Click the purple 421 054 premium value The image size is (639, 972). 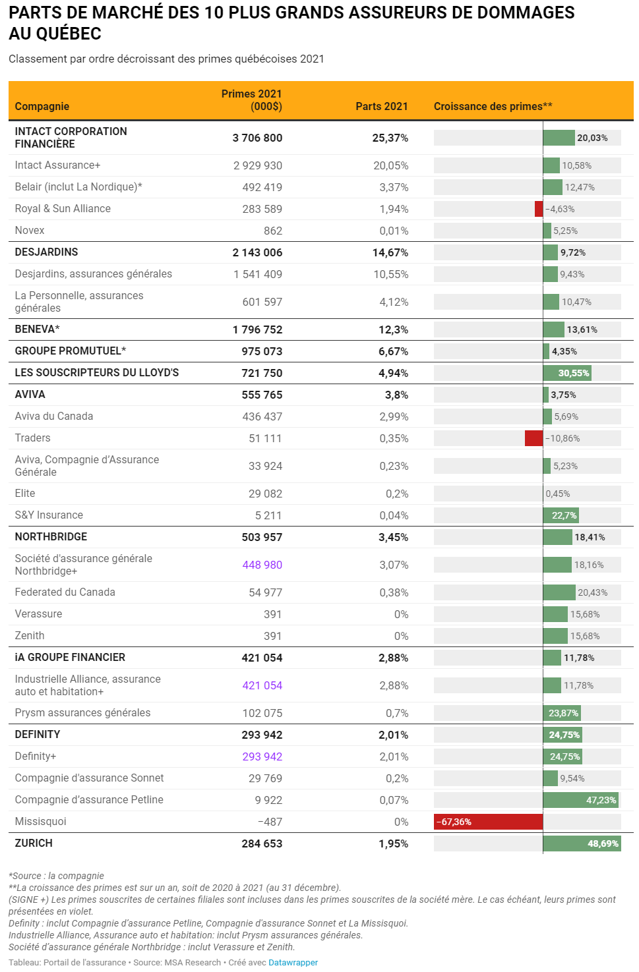[x=262, y=685]
